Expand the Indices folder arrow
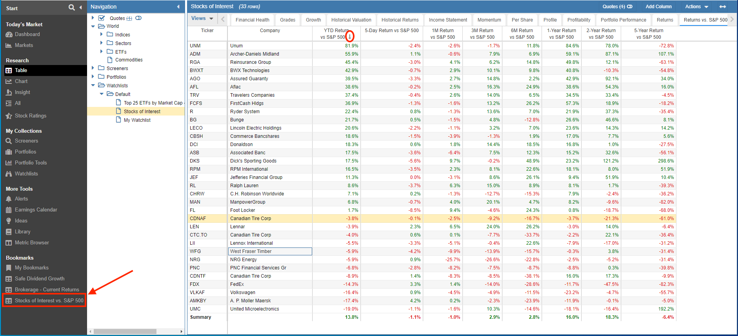This screenshot has height=336, width=738. point(102,34)
